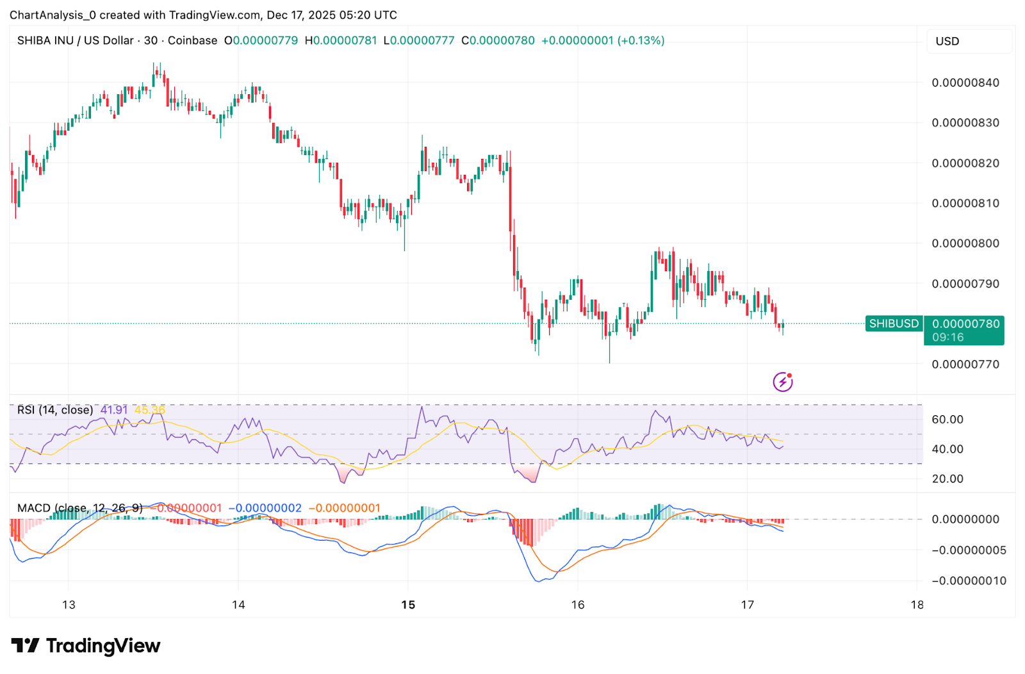Click the RSI purple value 41.91
1025x674 pixels.
pyautogui.click(x=114, y=410)
